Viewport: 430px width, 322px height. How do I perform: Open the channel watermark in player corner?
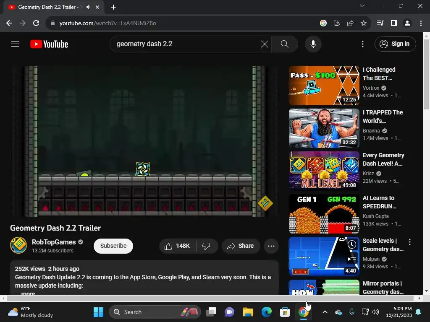(x=265, y=203)
